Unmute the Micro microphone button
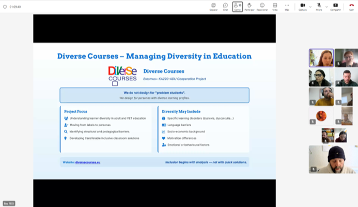The height and width of the screenshot is (207, 358). tap(319, 7)
